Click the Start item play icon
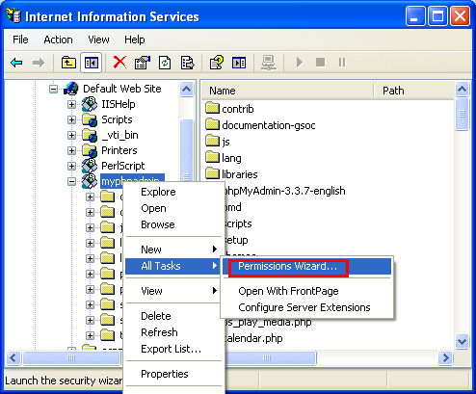The height and width of the screenshot is (394, 476). pyautogui.click(x=300, y=63)
